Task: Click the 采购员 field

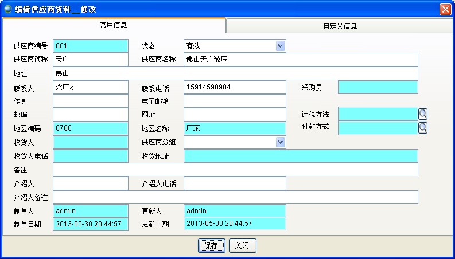Action: coord(378,87)
